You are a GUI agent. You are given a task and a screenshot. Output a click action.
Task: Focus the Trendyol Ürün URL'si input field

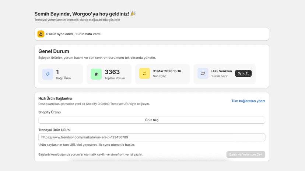coord(152,137)
